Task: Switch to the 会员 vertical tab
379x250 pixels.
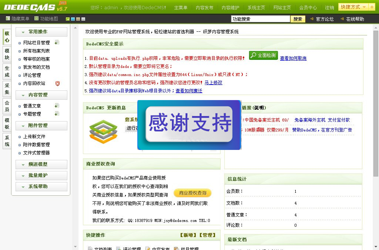Action: pos(7,106)
